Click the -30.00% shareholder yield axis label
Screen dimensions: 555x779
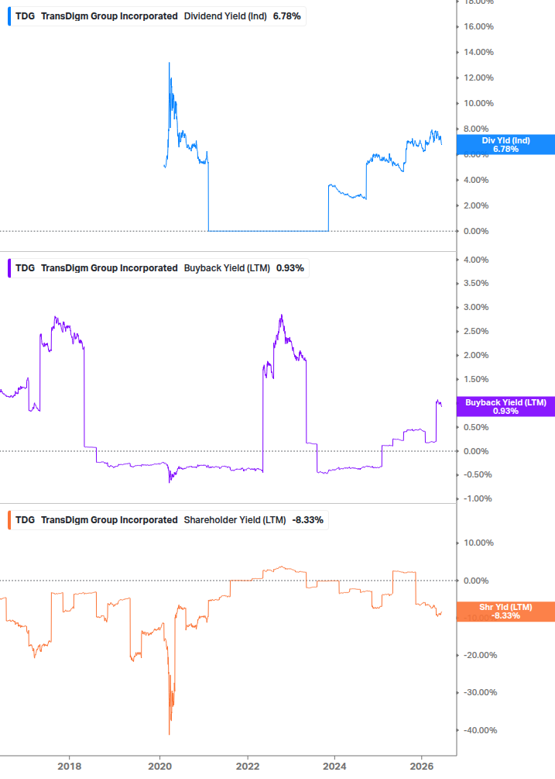(480, 692)
